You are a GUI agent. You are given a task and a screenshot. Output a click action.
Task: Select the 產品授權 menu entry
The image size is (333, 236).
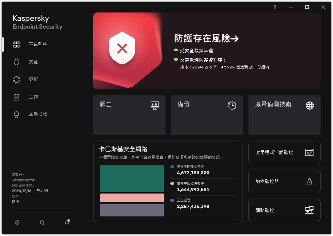click(38, 114)
